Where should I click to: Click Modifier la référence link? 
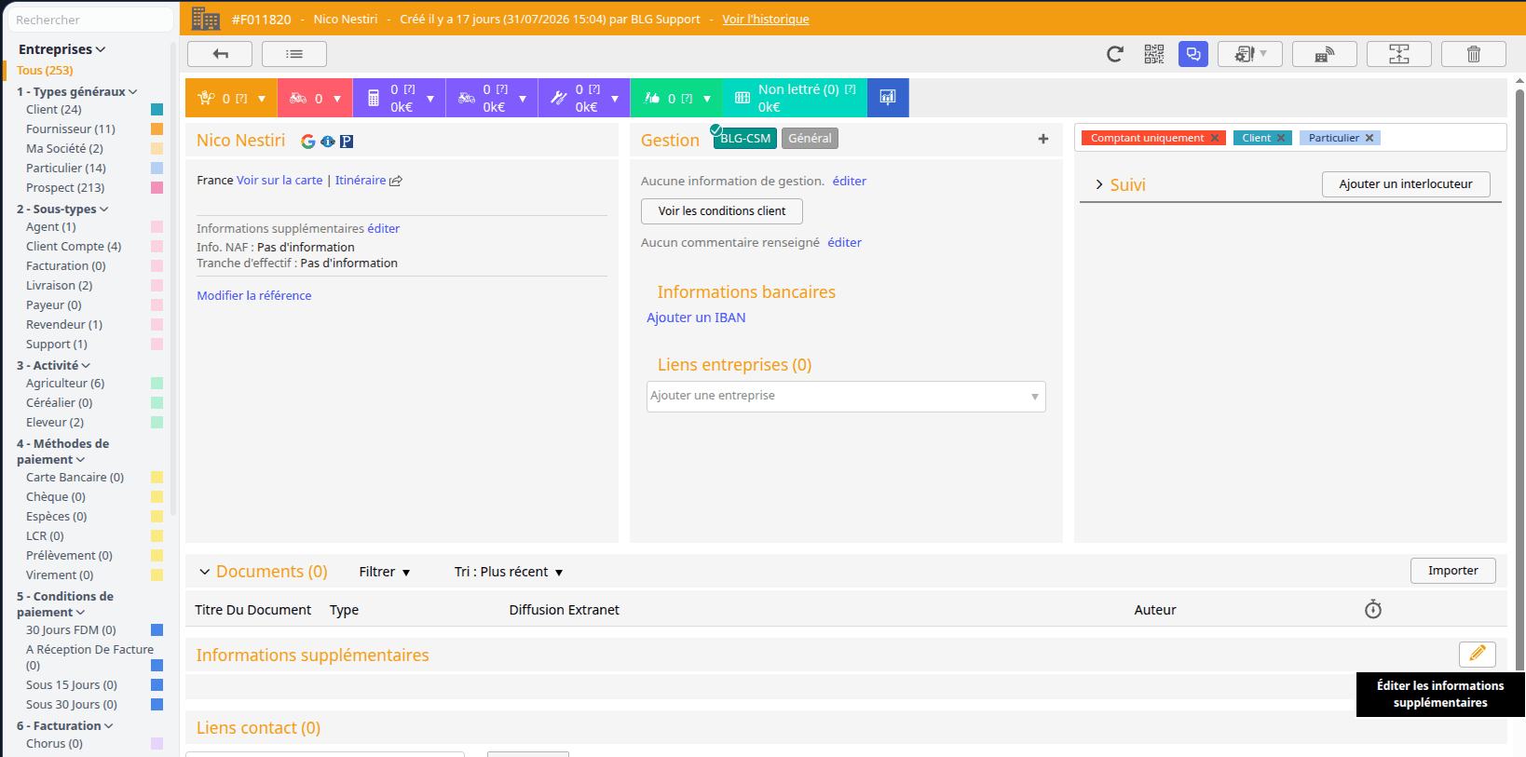254,295
